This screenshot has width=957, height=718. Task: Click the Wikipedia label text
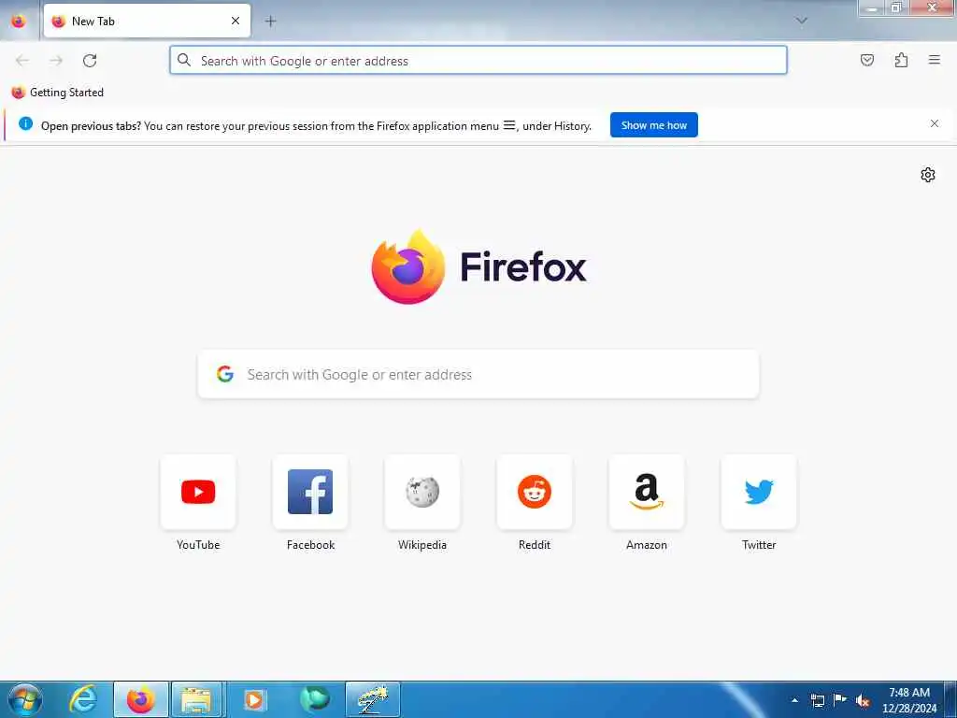[422, 545]
